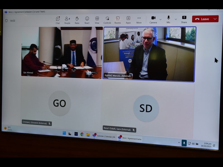Toggle the Mic mute state
Image resolution: width=223 pixels, height=167 pixels.
coord(168,19)
